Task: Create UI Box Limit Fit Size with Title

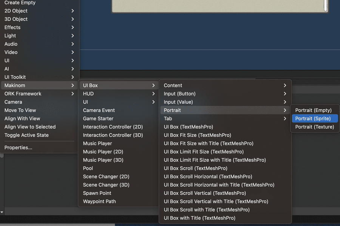Action: pos(225,160)
